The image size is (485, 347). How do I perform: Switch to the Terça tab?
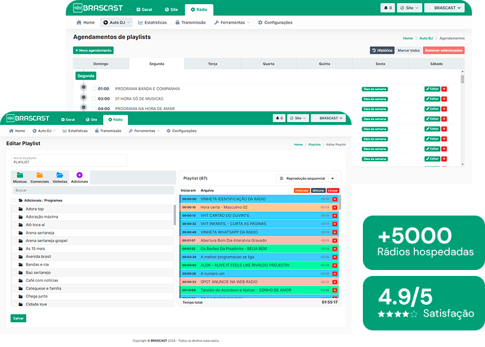point(212,63)
